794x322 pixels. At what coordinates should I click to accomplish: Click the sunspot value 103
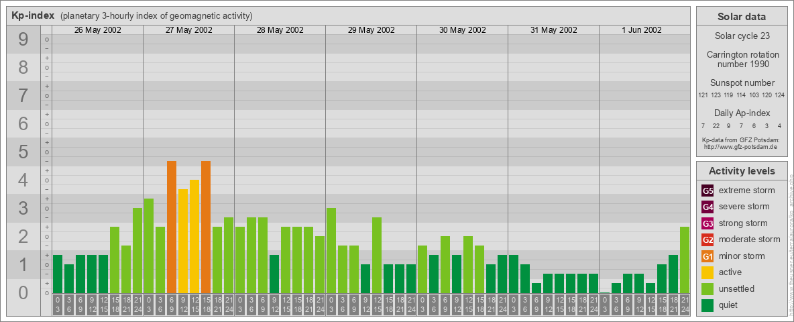(x=754, y=95)
